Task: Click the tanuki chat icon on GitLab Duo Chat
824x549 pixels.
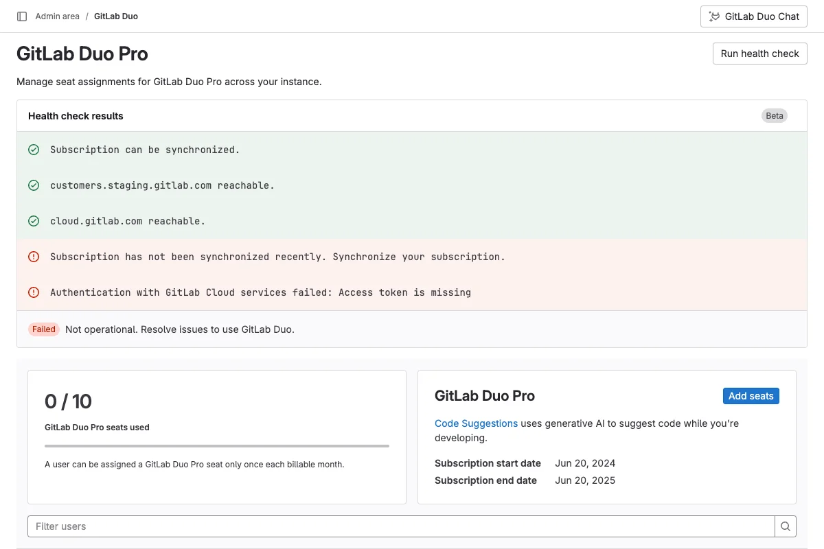Action: tap(716, 16)
